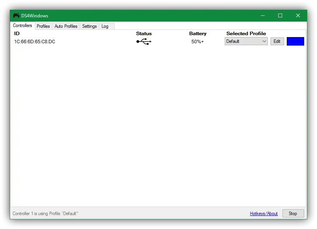The width and height of the screenshot is (317, 229).
Task: Open the Profiles tab
Action: [x=43, y=26]
